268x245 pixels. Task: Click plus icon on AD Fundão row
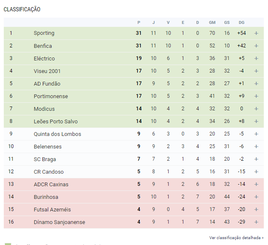[256, 83]
